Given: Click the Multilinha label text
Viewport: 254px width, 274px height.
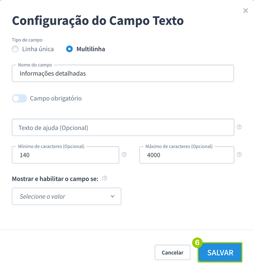Looking at the screenshot, I should tap(90, 49).
